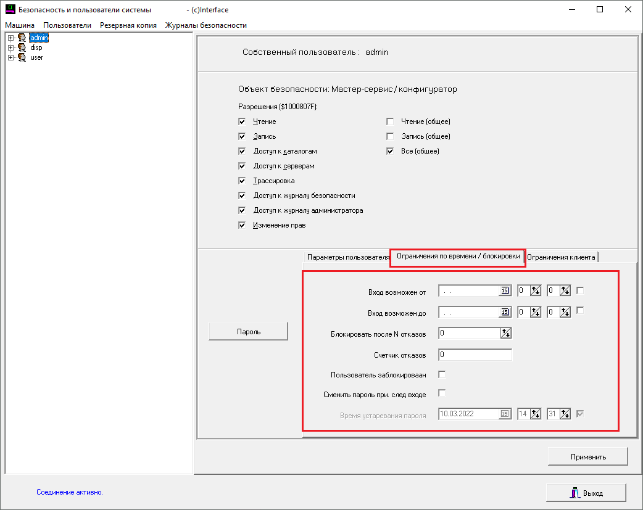Click the user account icon in tree

(22, 57)
